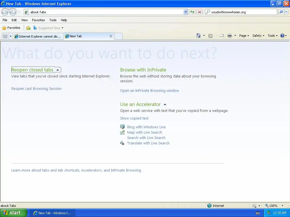Screen dimensions: 290x217
Task: Open a blank new tab button
Action: coord(118,36)
